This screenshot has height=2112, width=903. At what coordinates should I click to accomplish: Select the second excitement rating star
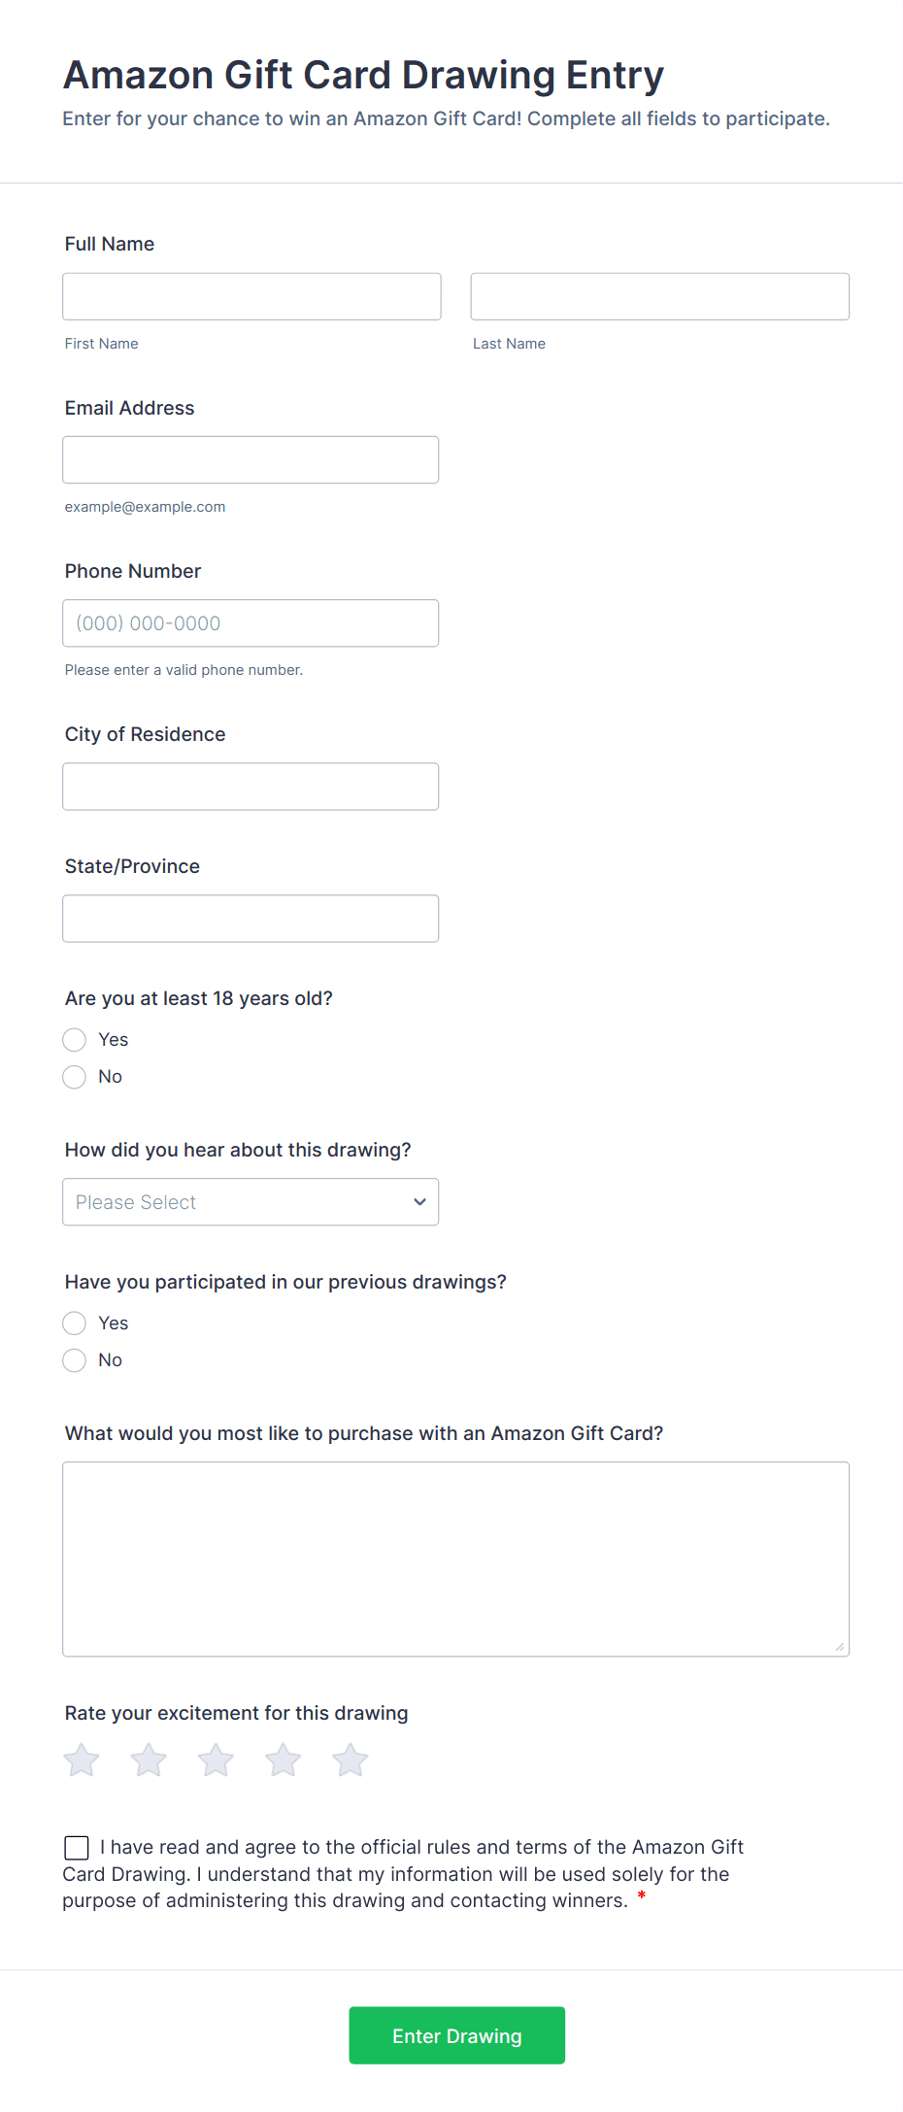point(148,1759)
